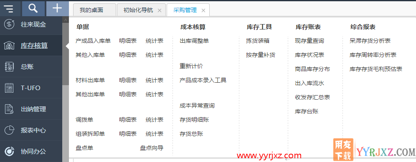The height and width of the screenshot is (162, 416).
Task: Open 呆滞存货分析表 report
Action: coord(370,41)
